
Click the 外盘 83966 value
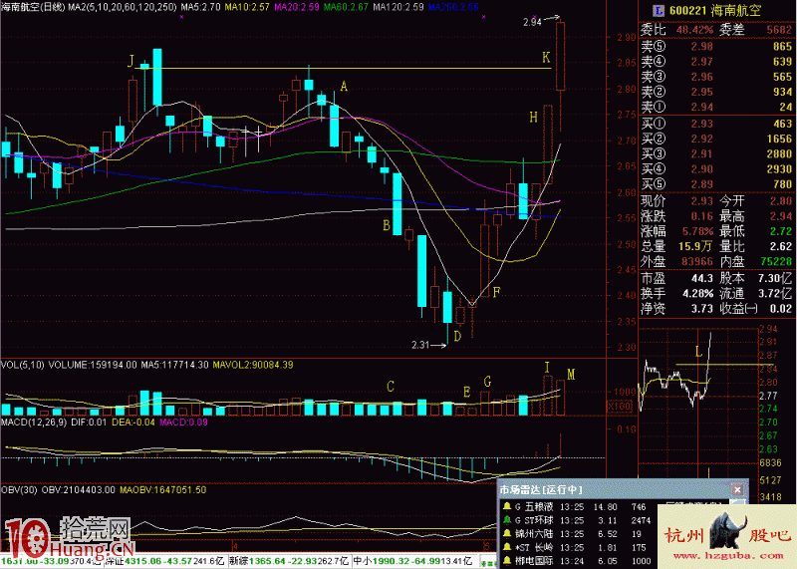[x=696, y=262]
